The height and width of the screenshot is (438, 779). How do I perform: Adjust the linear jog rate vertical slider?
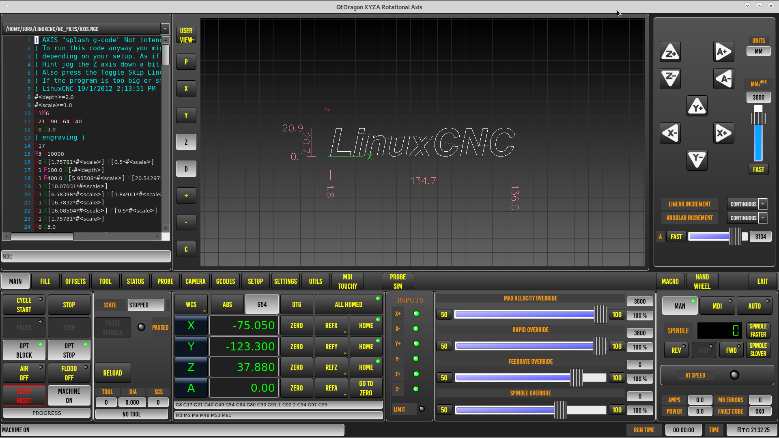coord(758,133)
